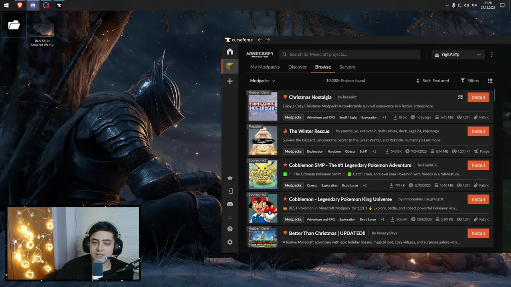Open the crown premium icon in sidebar

230,178
